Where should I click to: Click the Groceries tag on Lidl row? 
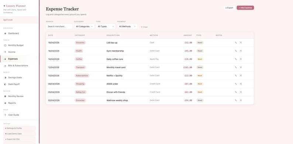tap(80, 43)
